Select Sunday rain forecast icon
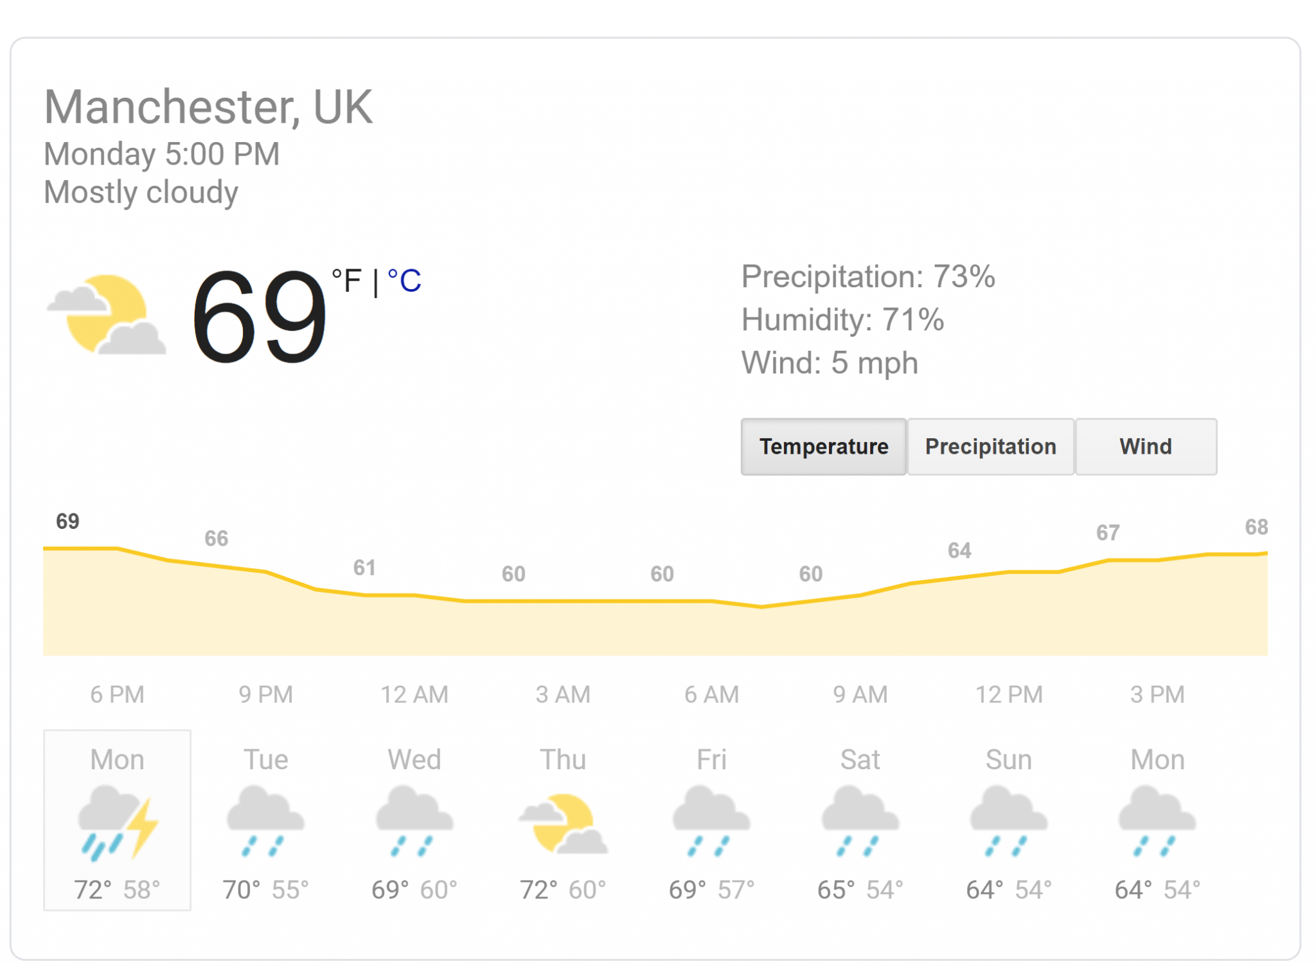The image size is (1316, 964). pos(1009,821)
